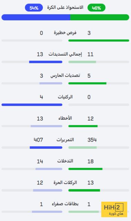
Task: Select the الاستحواذ على الكرة label
Action: [65, 8]
